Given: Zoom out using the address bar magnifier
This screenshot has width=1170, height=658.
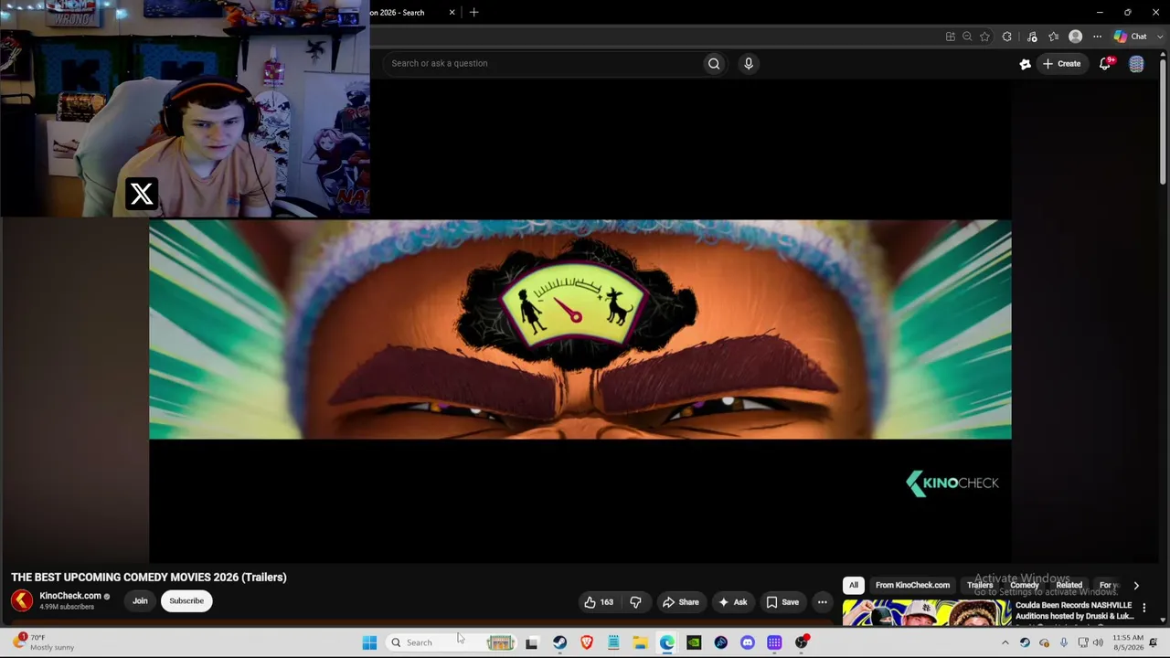Looking at the screenshot, I should point(967,37).
